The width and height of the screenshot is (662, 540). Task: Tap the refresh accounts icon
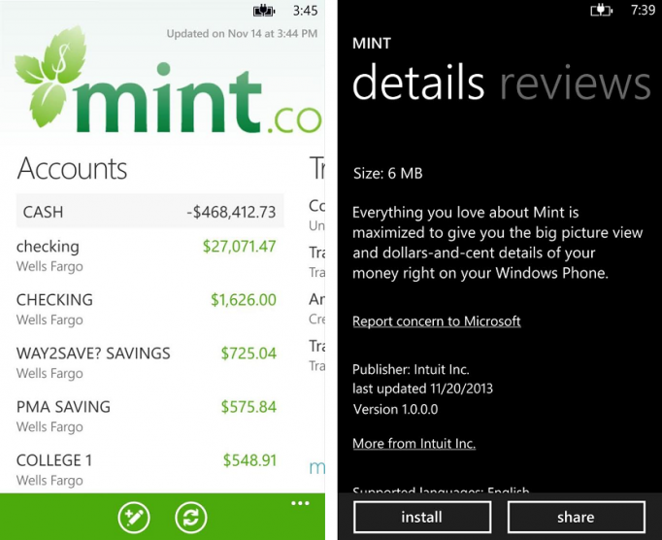point(191,518)
